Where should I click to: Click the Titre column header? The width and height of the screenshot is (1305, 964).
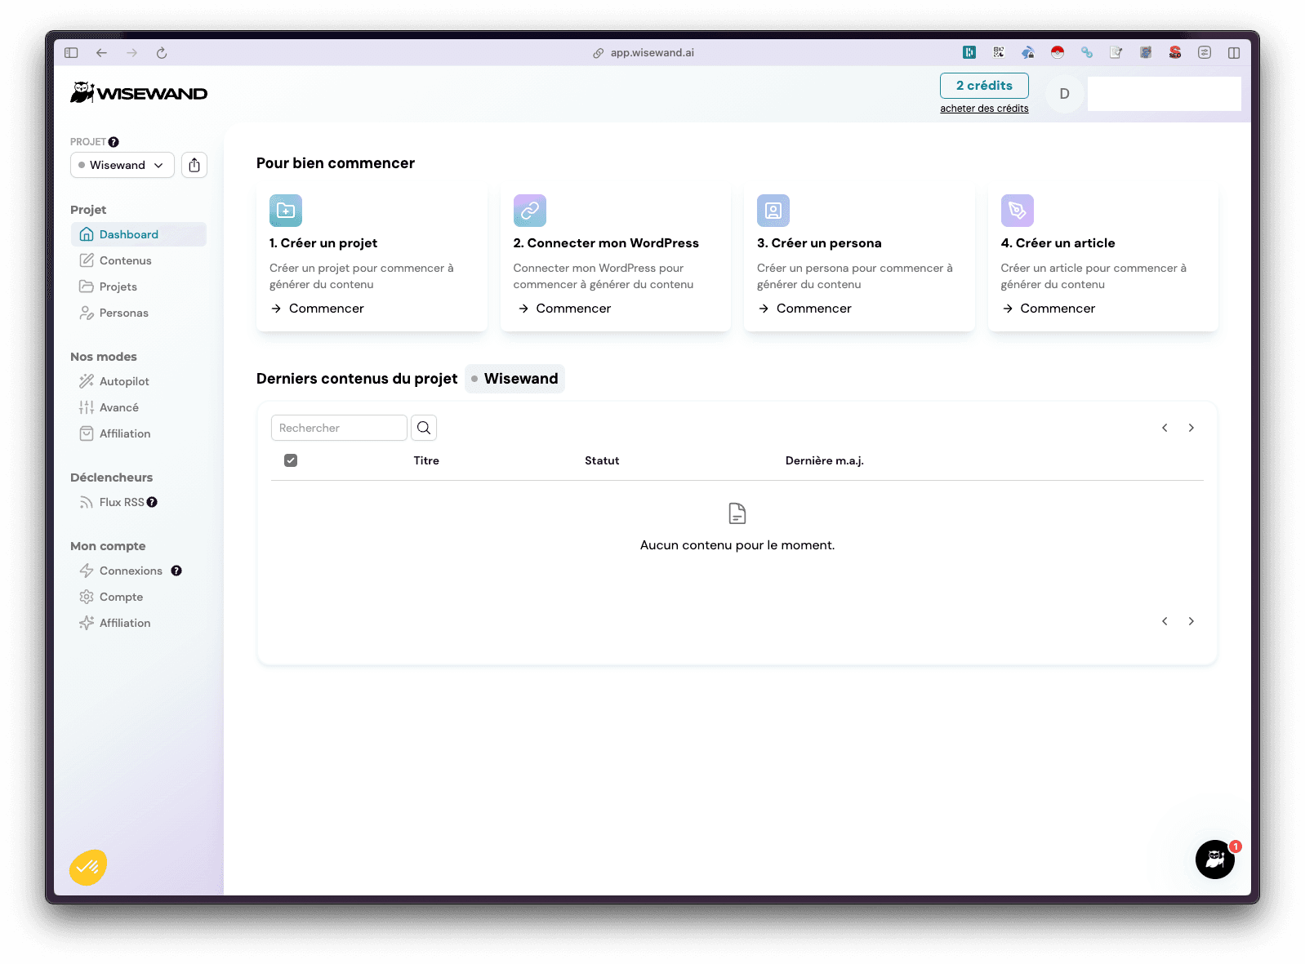click(x=426, y=460)
